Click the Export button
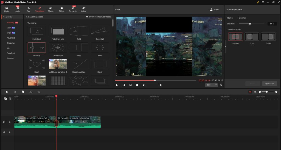Image resolution: width=281 pixels, height=150 pixels. (x=214, y=10)
